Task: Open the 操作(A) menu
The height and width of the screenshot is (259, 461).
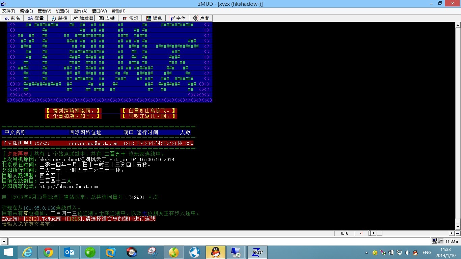Action: [x=80, y=11]
